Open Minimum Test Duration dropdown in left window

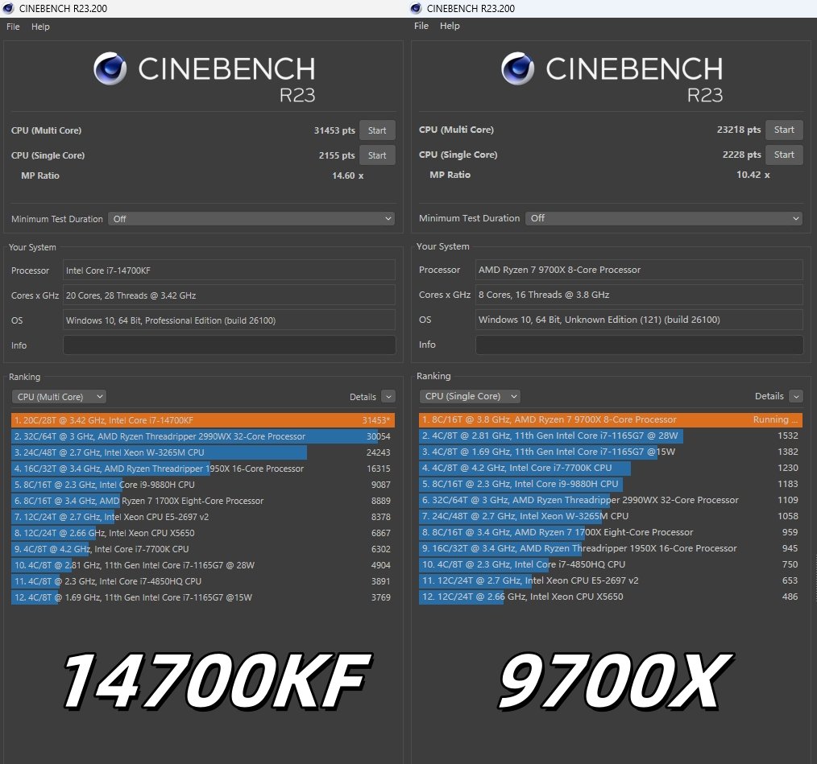(251, 219)
